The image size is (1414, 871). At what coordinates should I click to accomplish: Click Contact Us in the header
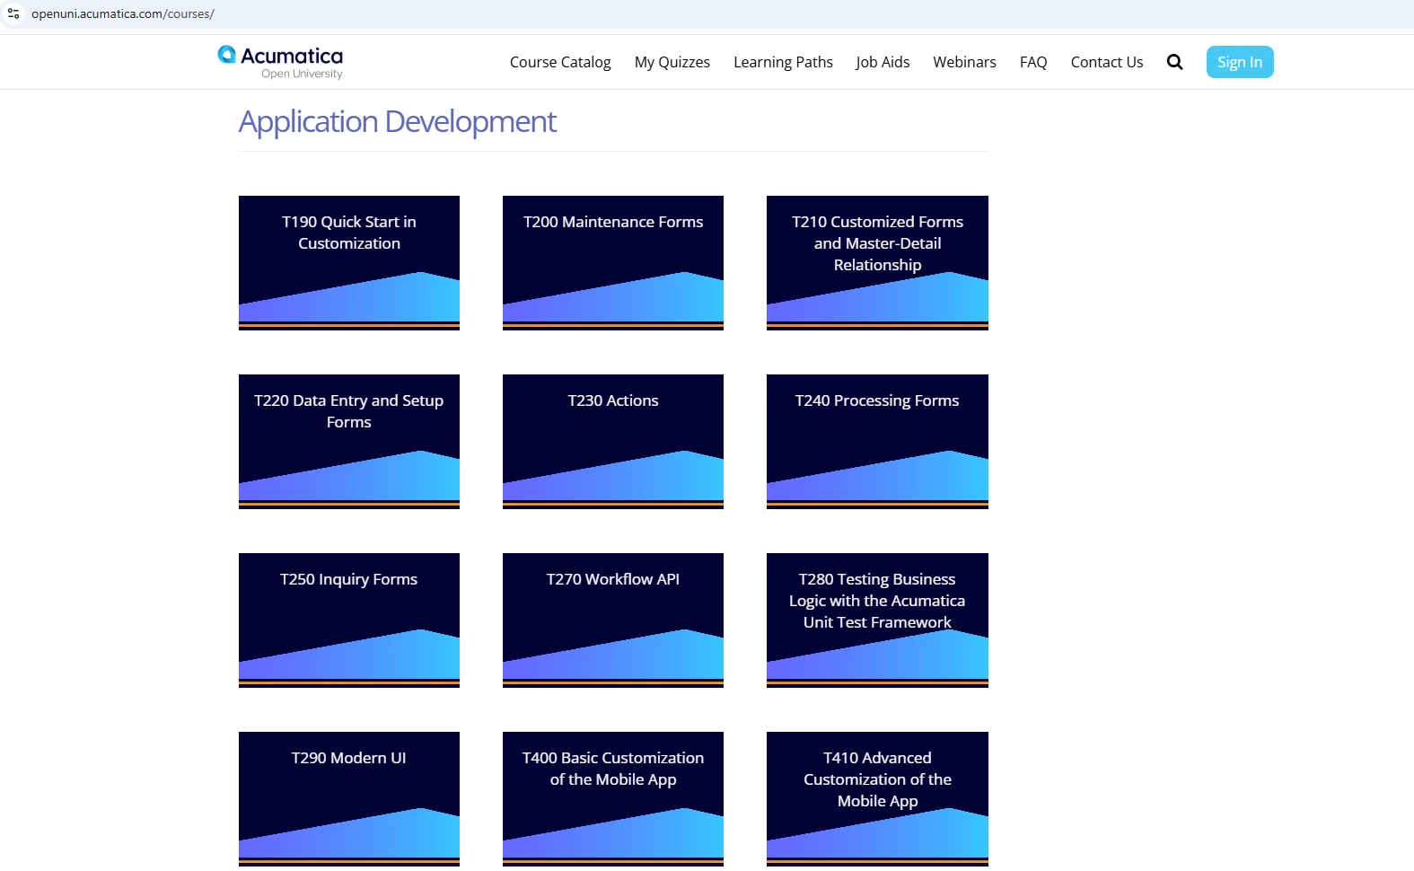pyautogui.click(x=1107, y=62)
